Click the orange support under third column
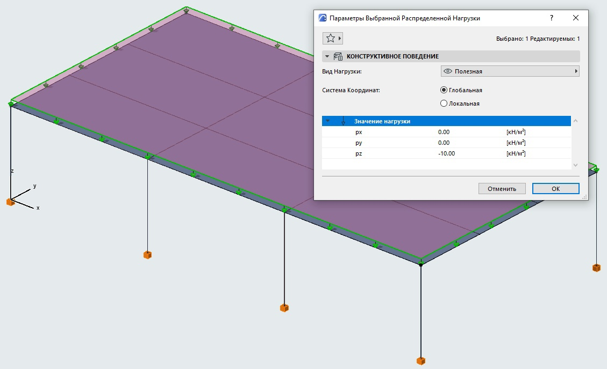The width and height of the screenshot is (607, 369). (284, 308)
